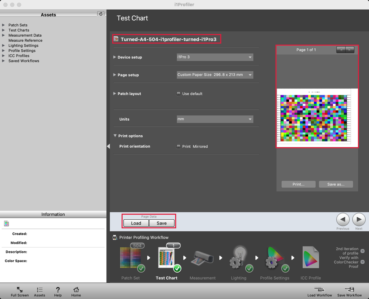The height and width of the screenshot is (299, 369).
Task: Open the ICC Profile workflow step
Action: [x=311, y=258]
